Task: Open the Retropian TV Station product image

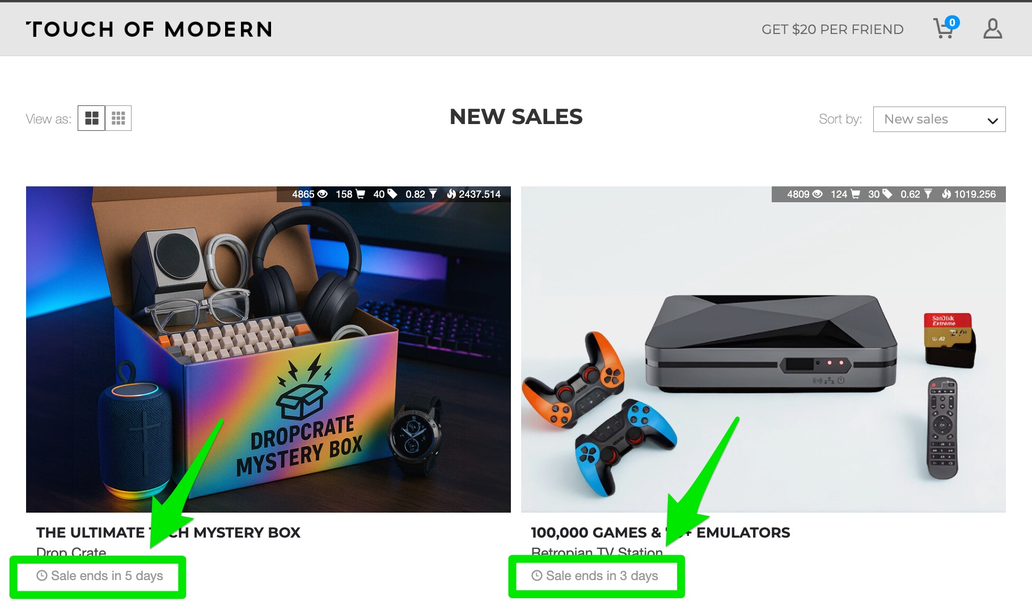Action: pos(763,350)
